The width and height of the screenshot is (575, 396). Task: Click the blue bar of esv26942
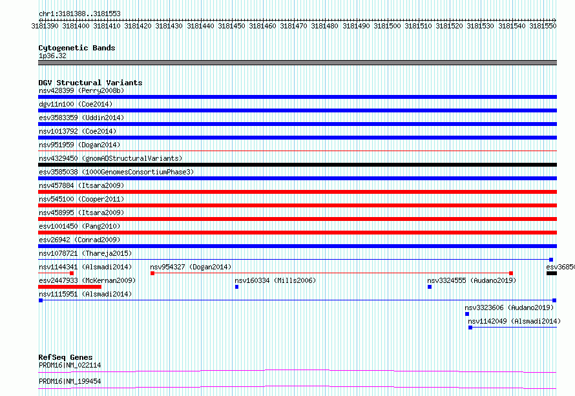[x=297, y=246]
